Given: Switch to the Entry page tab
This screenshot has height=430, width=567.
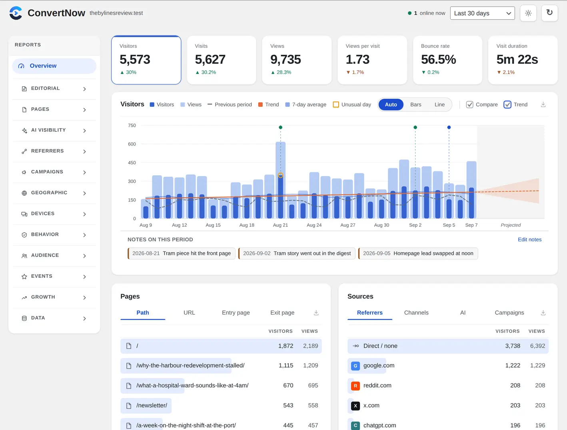Looking at the screenshot, I should click(236, 313).
